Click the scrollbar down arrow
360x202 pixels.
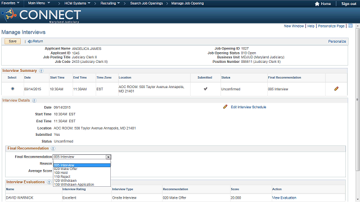click(358, 200)
